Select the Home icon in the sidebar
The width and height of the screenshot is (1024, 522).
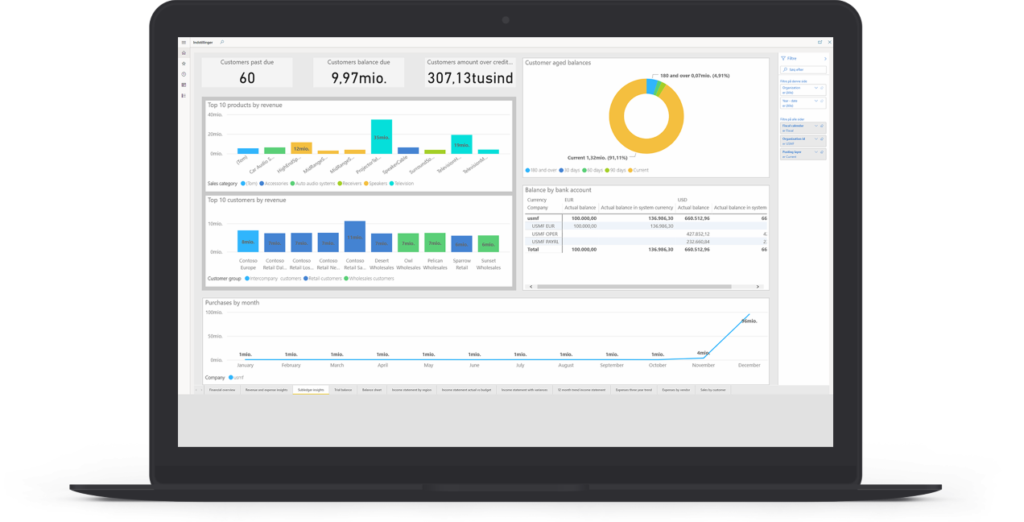pyautogui.click(x=184, y=52)
